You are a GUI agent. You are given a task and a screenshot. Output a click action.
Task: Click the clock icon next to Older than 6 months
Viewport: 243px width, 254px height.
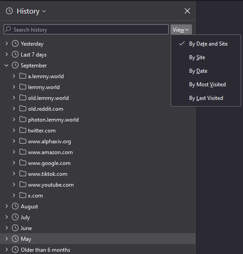coord(15,249)
